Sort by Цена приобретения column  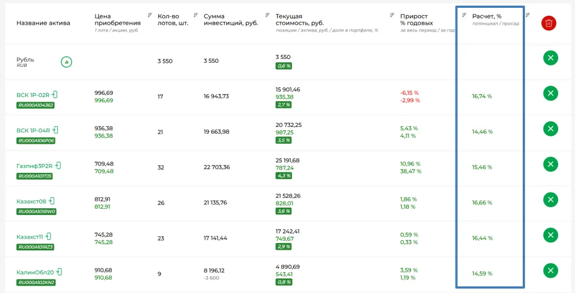tap(150, 15)
